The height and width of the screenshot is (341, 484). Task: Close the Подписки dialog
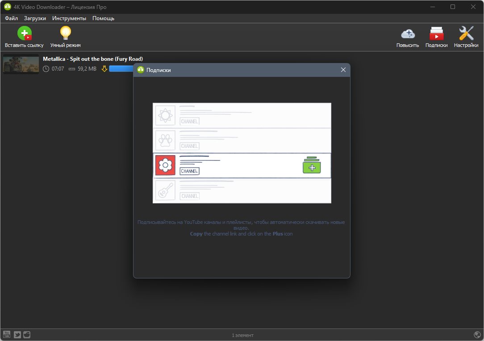(x=343, y=70)
